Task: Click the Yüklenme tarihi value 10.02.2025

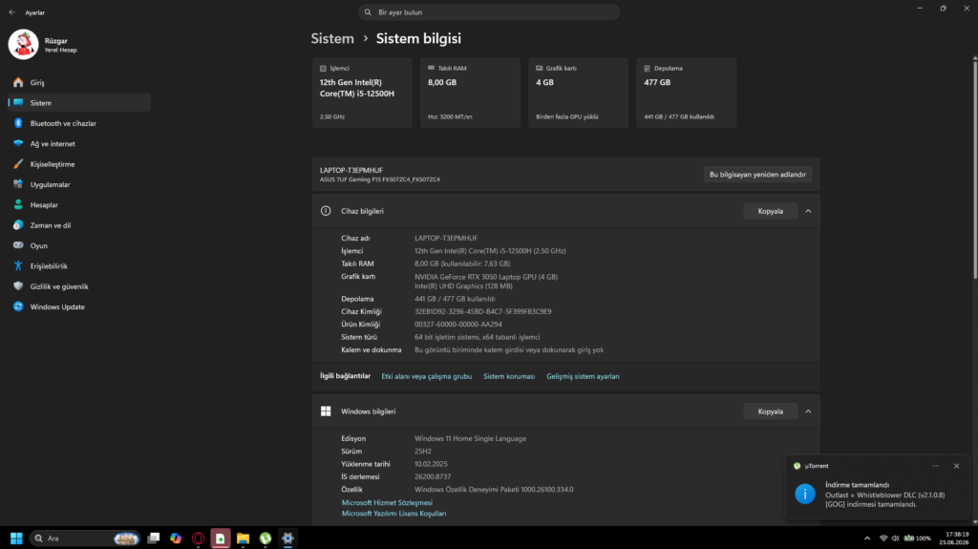Action: pyautogui.click(x=431, y=464)
